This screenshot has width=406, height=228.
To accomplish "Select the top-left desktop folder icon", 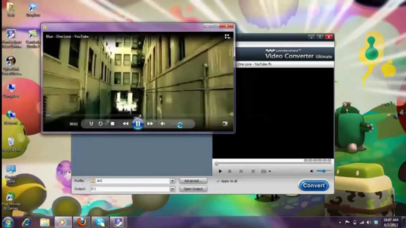I will point(10,9).
